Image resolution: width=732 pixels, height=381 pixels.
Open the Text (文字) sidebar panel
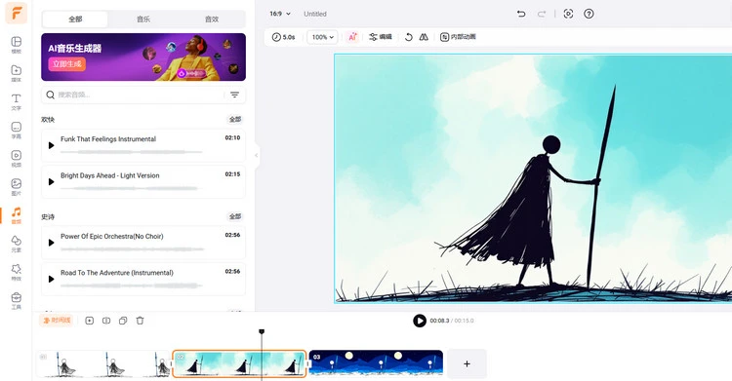coord(16,101)
